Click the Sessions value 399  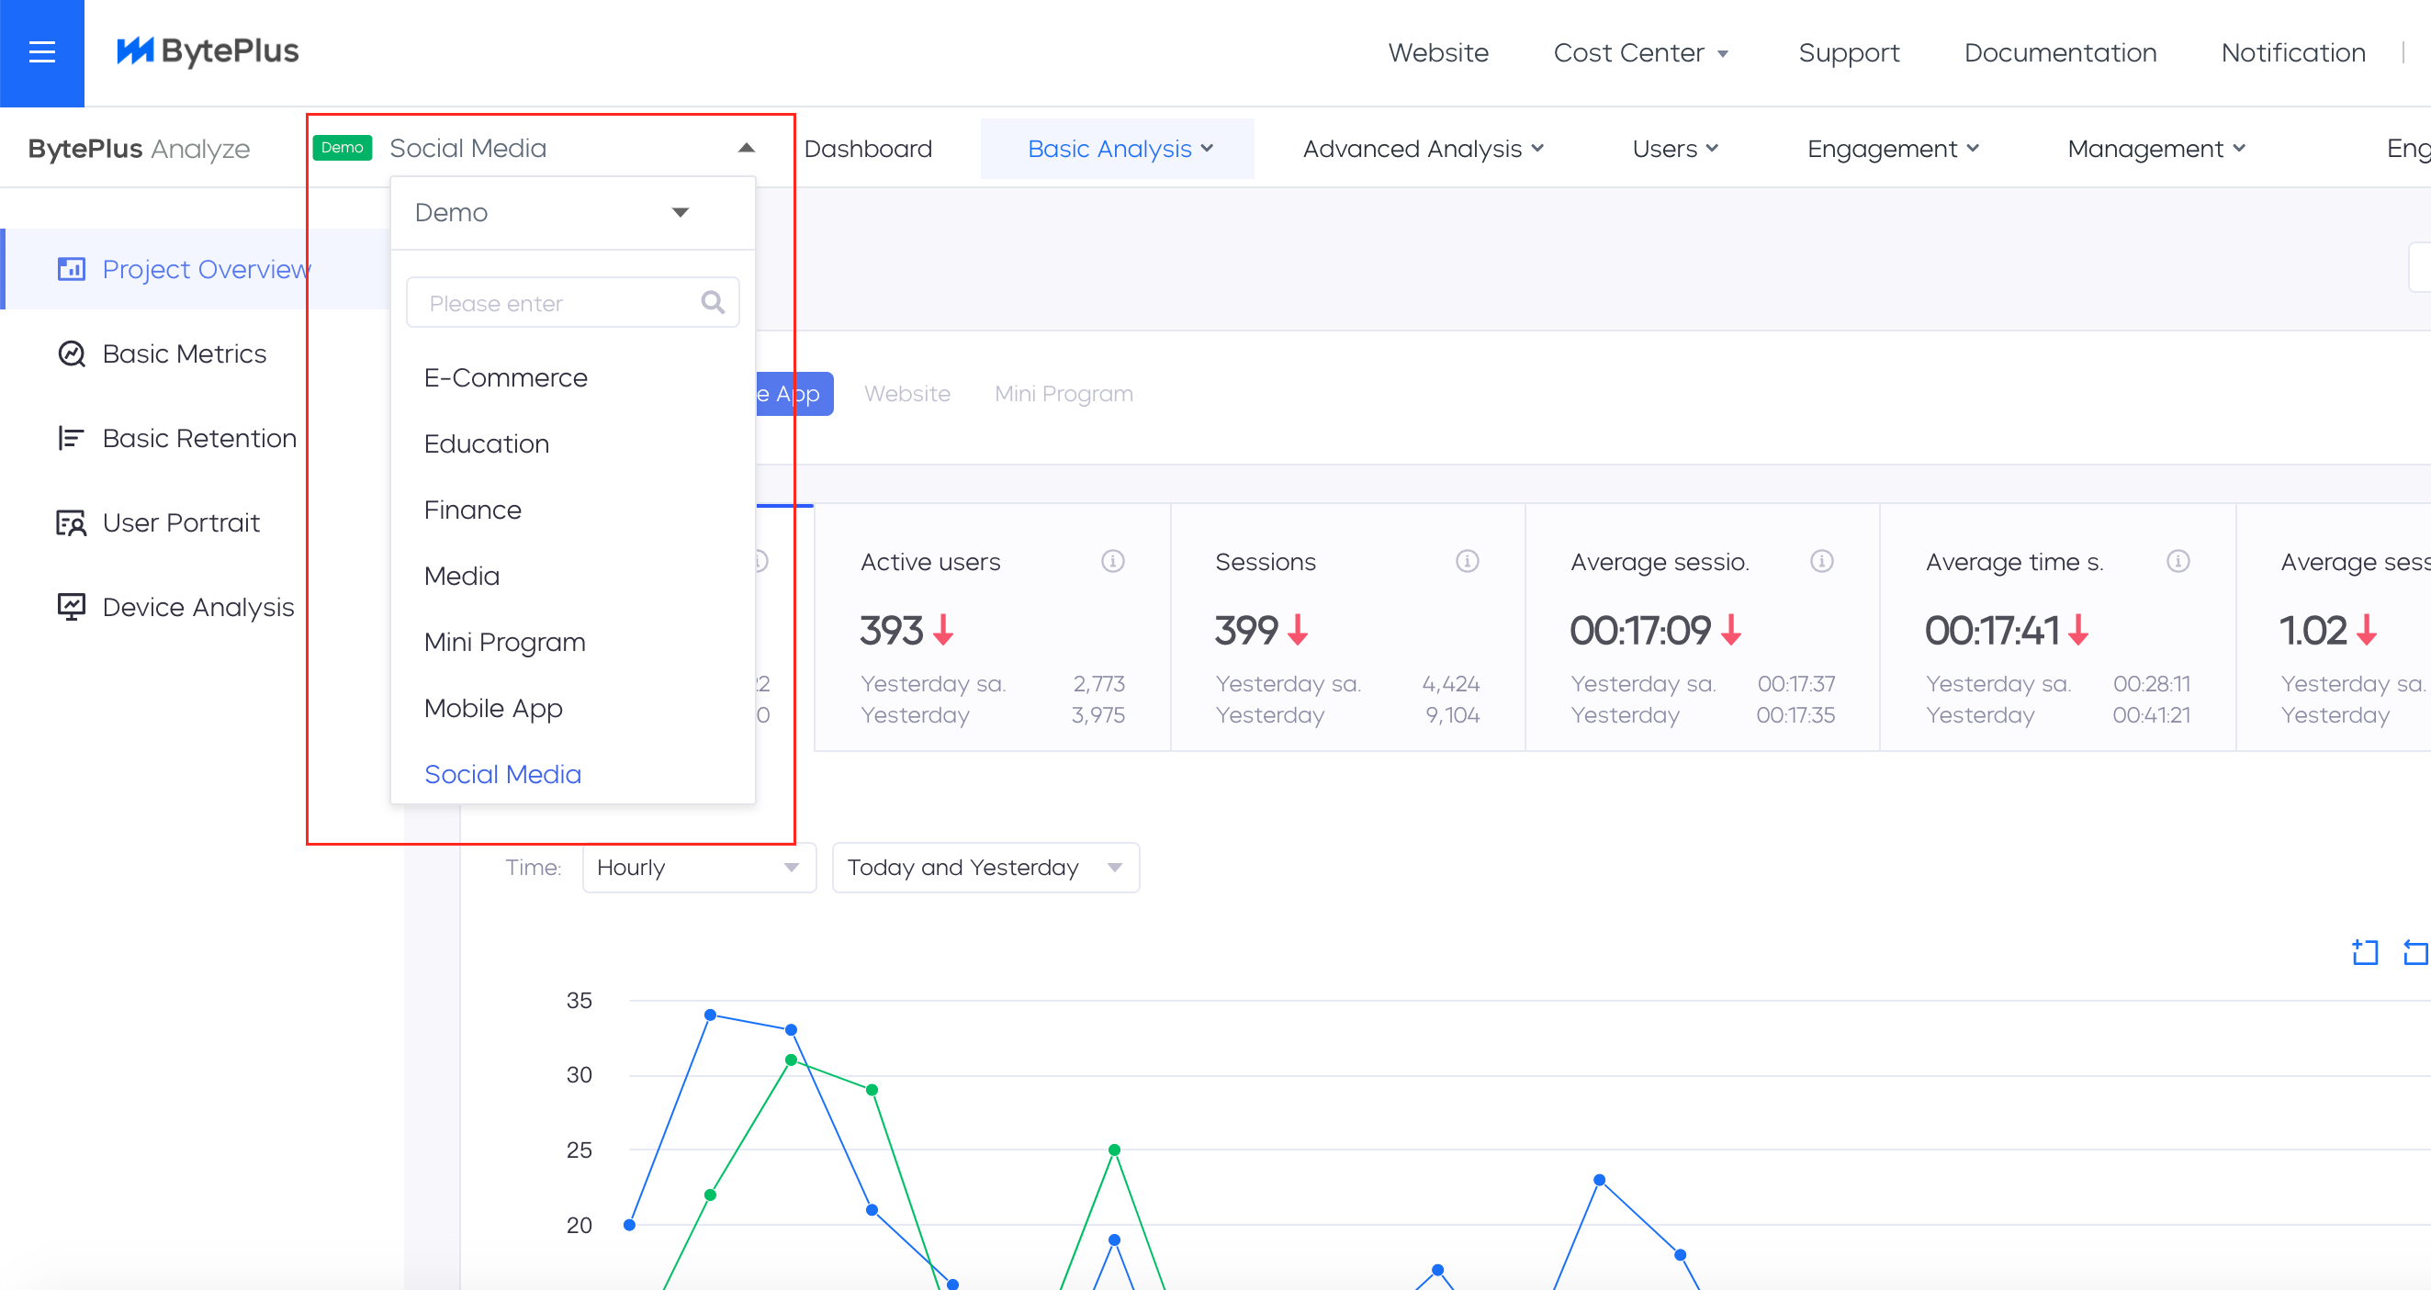[1245, 631]
